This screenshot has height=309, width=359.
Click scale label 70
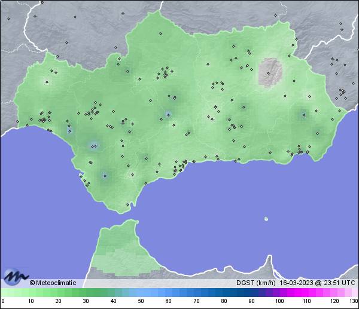(x=196, y=301)
